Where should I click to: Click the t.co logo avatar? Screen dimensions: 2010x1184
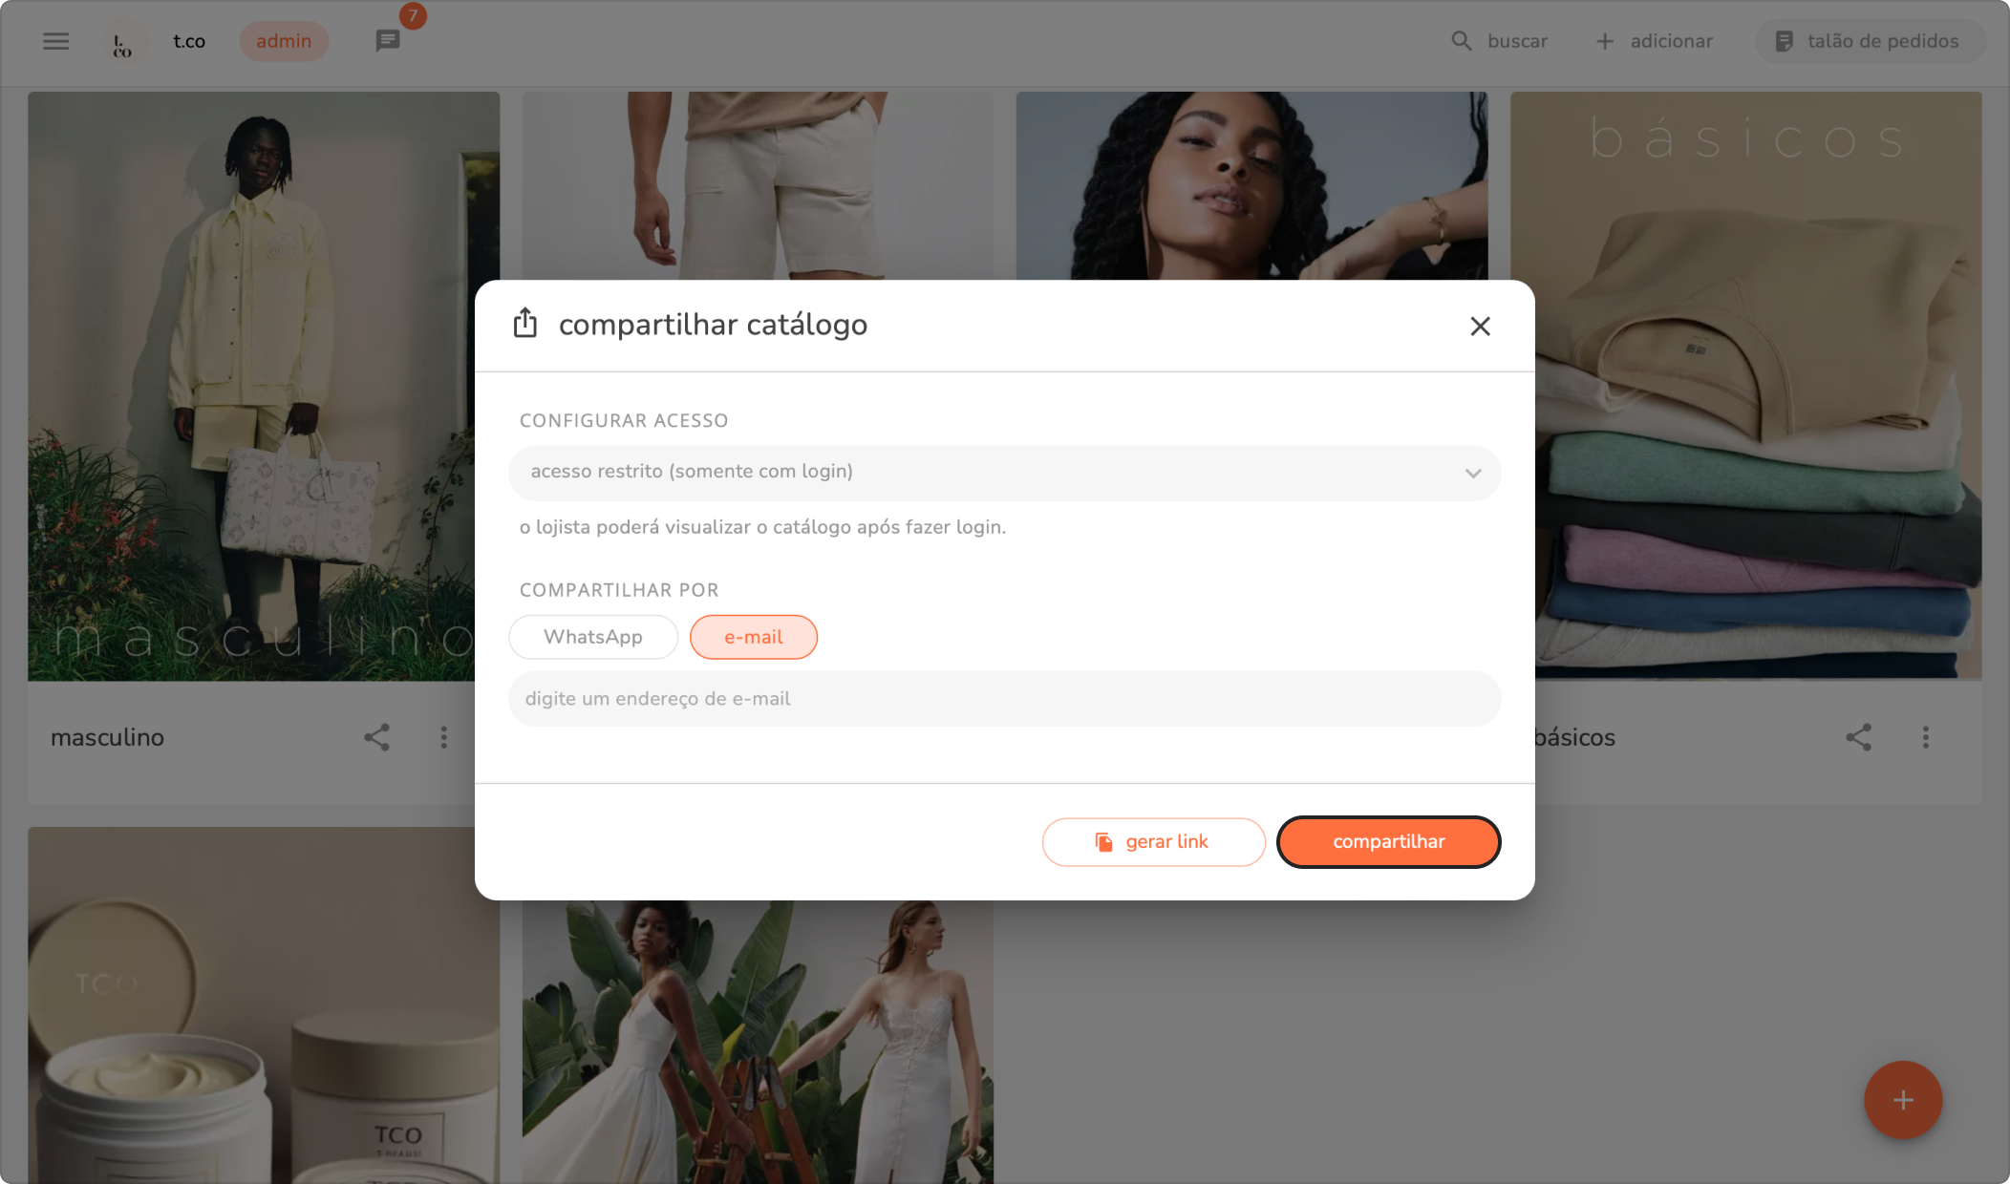(x=124, y=42)
